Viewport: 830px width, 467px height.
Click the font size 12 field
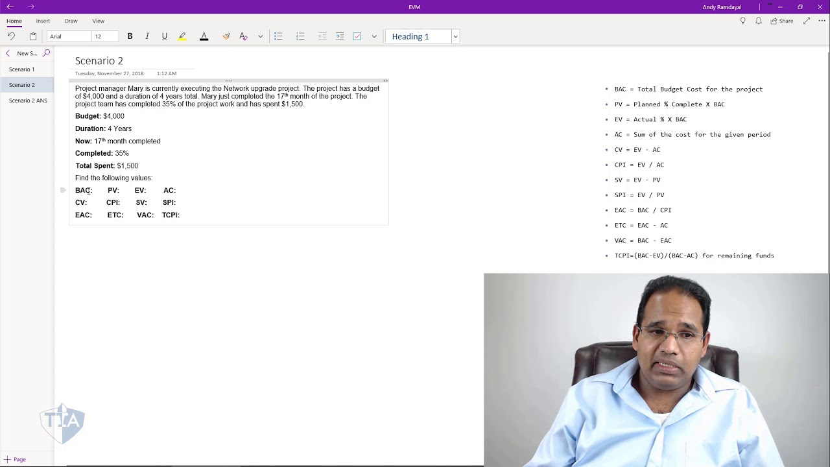[x=105, y=36]
